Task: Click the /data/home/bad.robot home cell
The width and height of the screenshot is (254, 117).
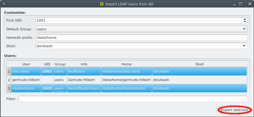Action: [126, 71]
